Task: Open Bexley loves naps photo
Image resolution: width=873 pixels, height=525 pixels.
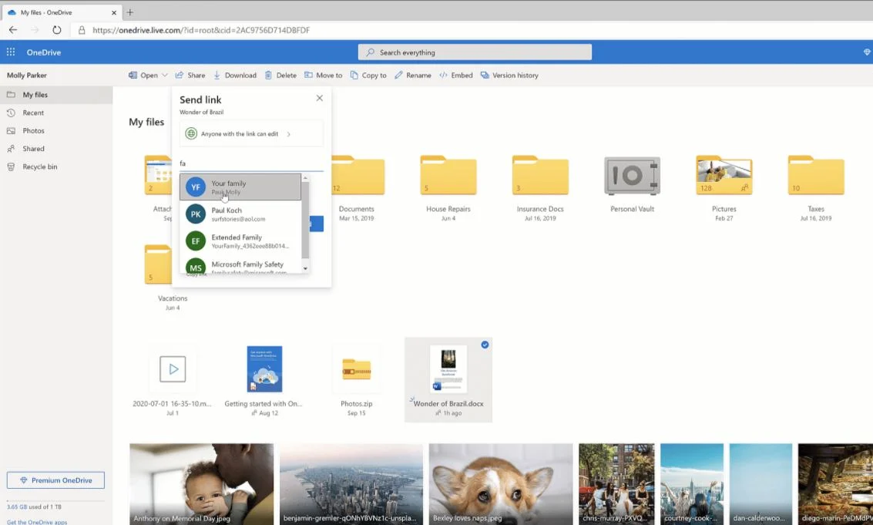Action: click(501, 484)
